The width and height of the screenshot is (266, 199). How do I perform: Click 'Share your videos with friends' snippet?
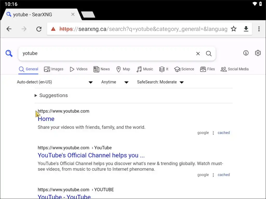pyautogui.click(x=91, y=127)
